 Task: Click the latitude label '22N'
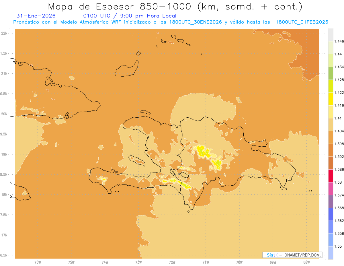(x=4, y=33)
